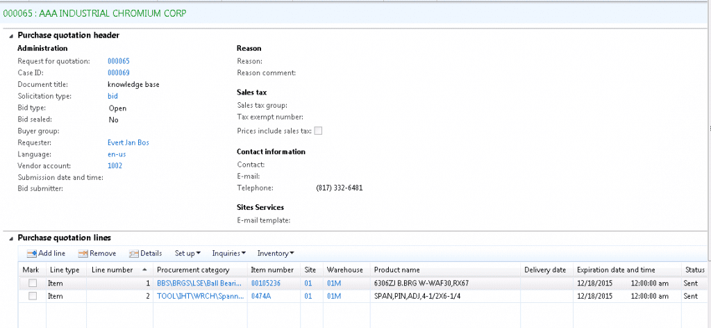Collapse the Purchase quotation header section
This screenshot has width=711, height=328.
[11, 35]
